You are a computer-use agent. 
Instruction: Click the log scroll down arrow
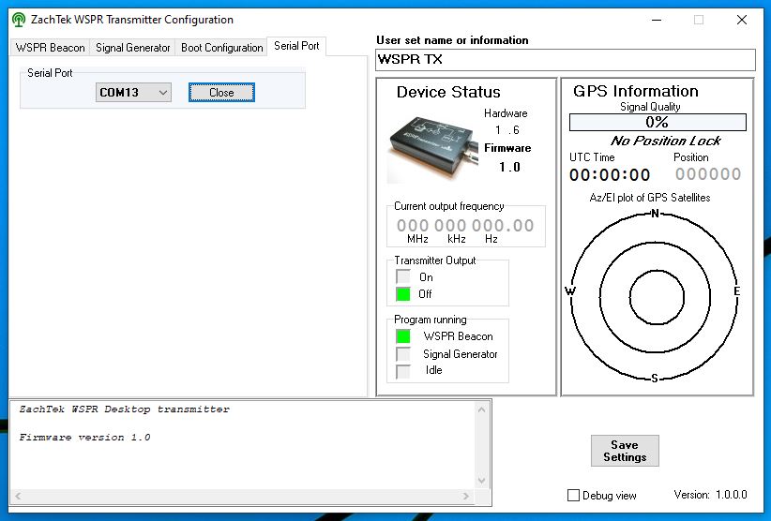tap(481, 481)
